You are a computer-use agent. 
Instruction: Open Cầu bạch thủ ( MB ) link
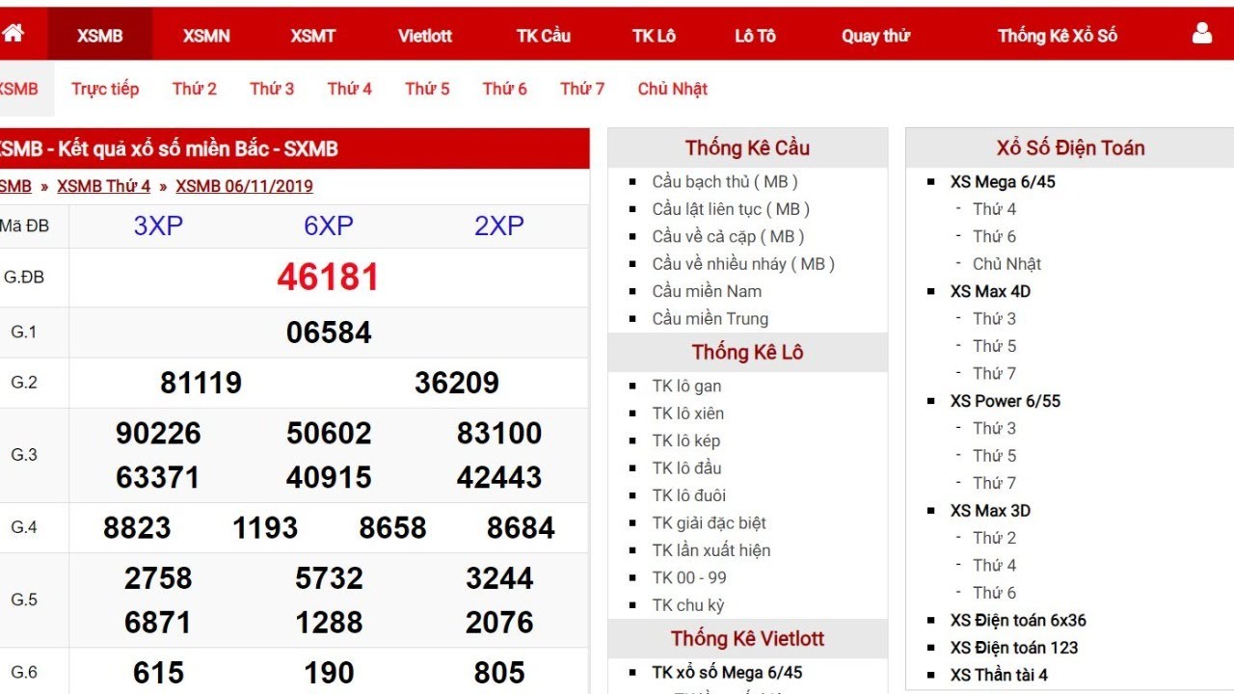coord(725,181)
